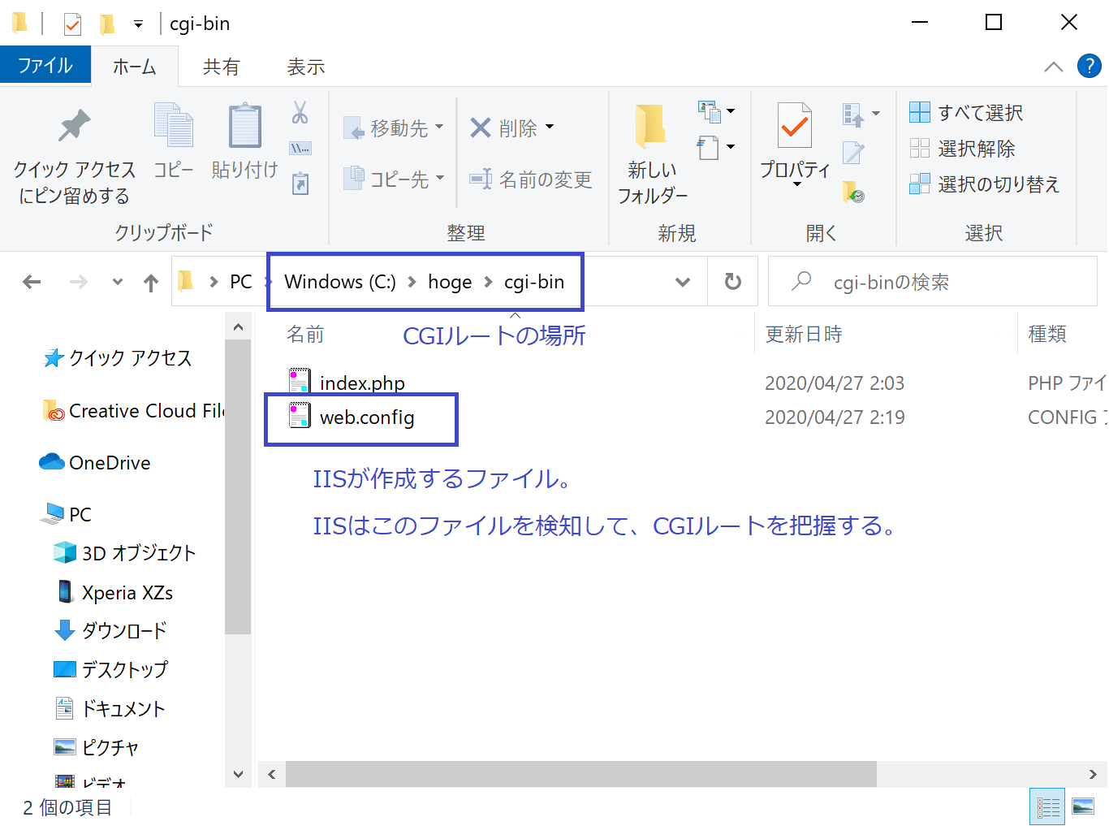Screen dimensions: 1109x826
Task: Refresh the current folder view
Action: tap(732, 282)
